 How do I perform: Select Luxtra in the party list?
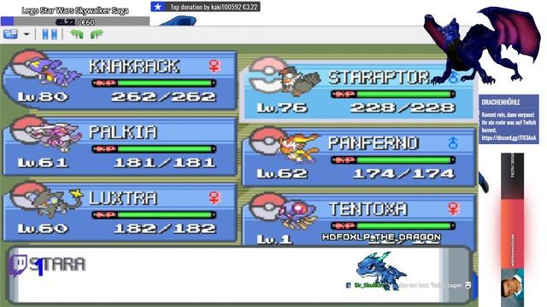(x=121, y=211)
